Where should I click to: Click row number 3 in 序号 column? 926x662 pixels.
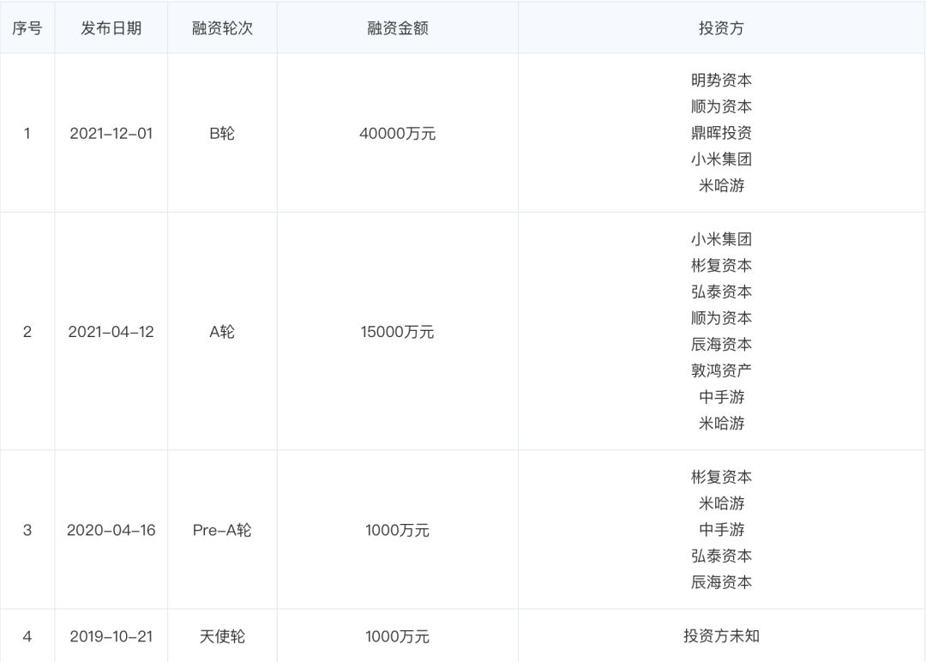[x=27, y=530]
